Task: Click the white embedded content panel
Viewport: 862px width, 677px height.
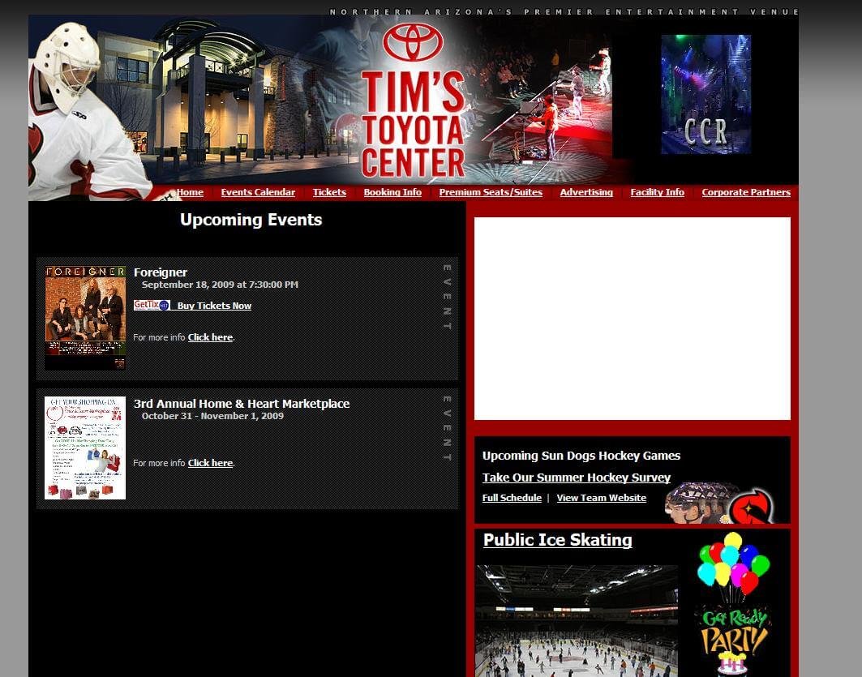Action: tap(633, 319)
